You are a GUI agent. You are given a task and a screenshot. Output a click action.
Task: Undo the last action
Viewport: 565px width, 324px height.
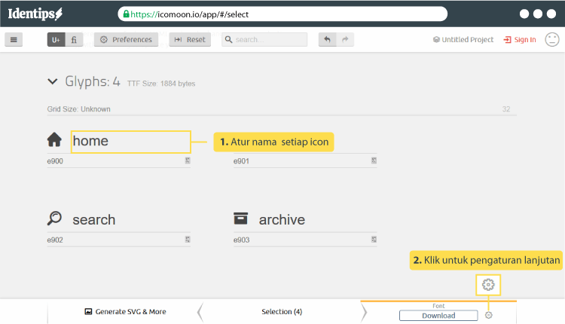coord(328,40)
